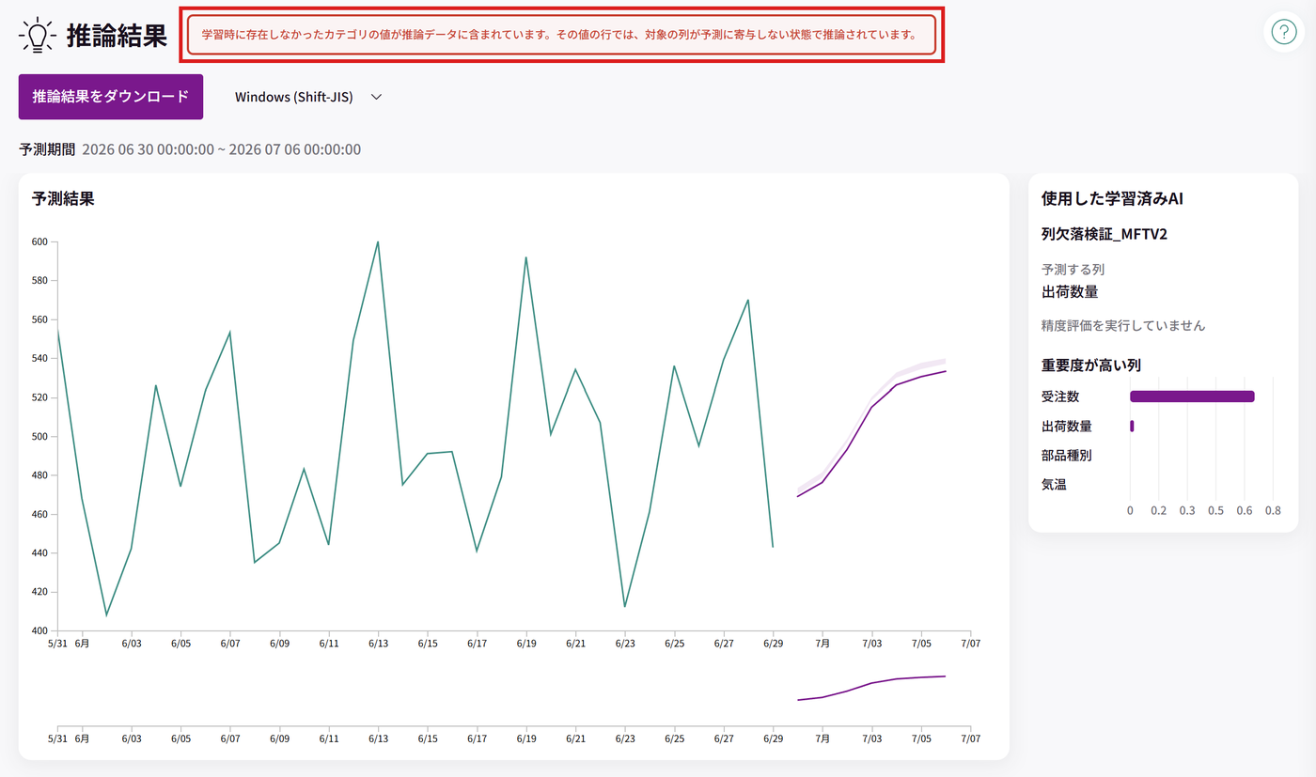Open the help question mark icon
The width and height of the screenshot is (1316, 777).
coord(1283,32)
